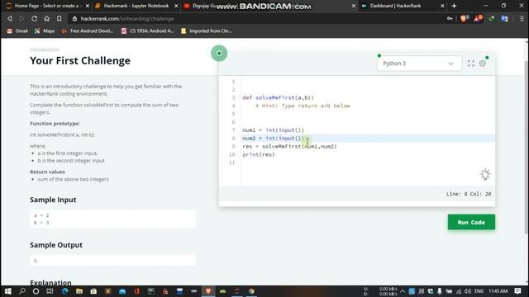Open the Office icon on taskbar
The height and width of the screenshot is (297, 529).
click(x=136, y=291)
